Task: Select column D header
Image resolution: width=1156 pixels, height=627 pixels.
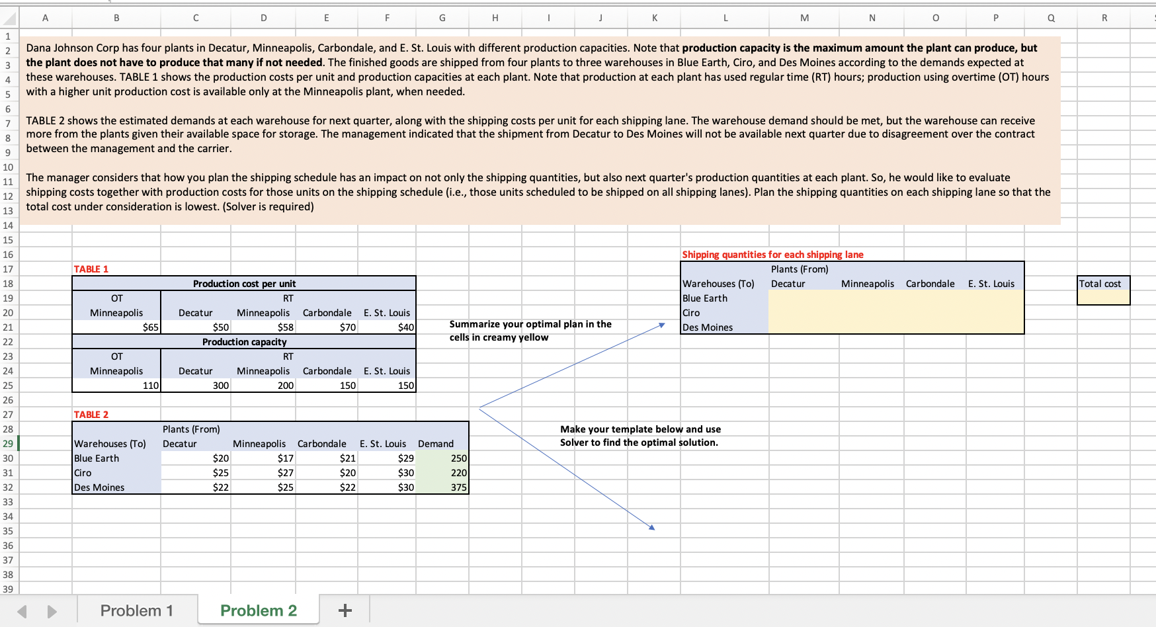Action: coord(263,18)
